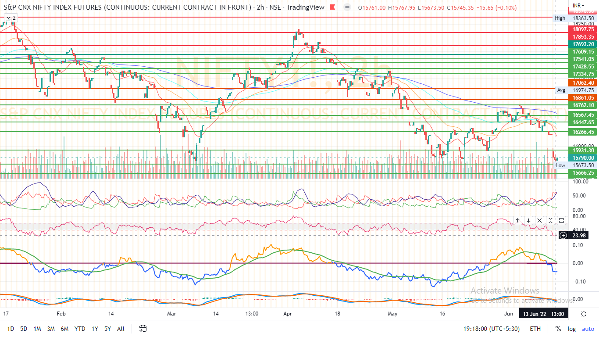Viewport: 599px width, 337px height.
Task: Click the 17609.15 green price label
Action: point(583,52)
